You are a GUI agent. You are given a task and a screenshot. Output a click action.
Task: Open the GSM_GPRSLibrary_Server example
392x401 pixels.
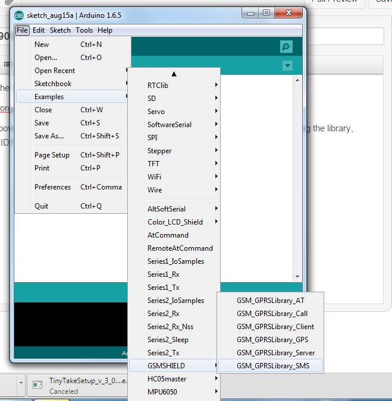[x=271, y=353]
